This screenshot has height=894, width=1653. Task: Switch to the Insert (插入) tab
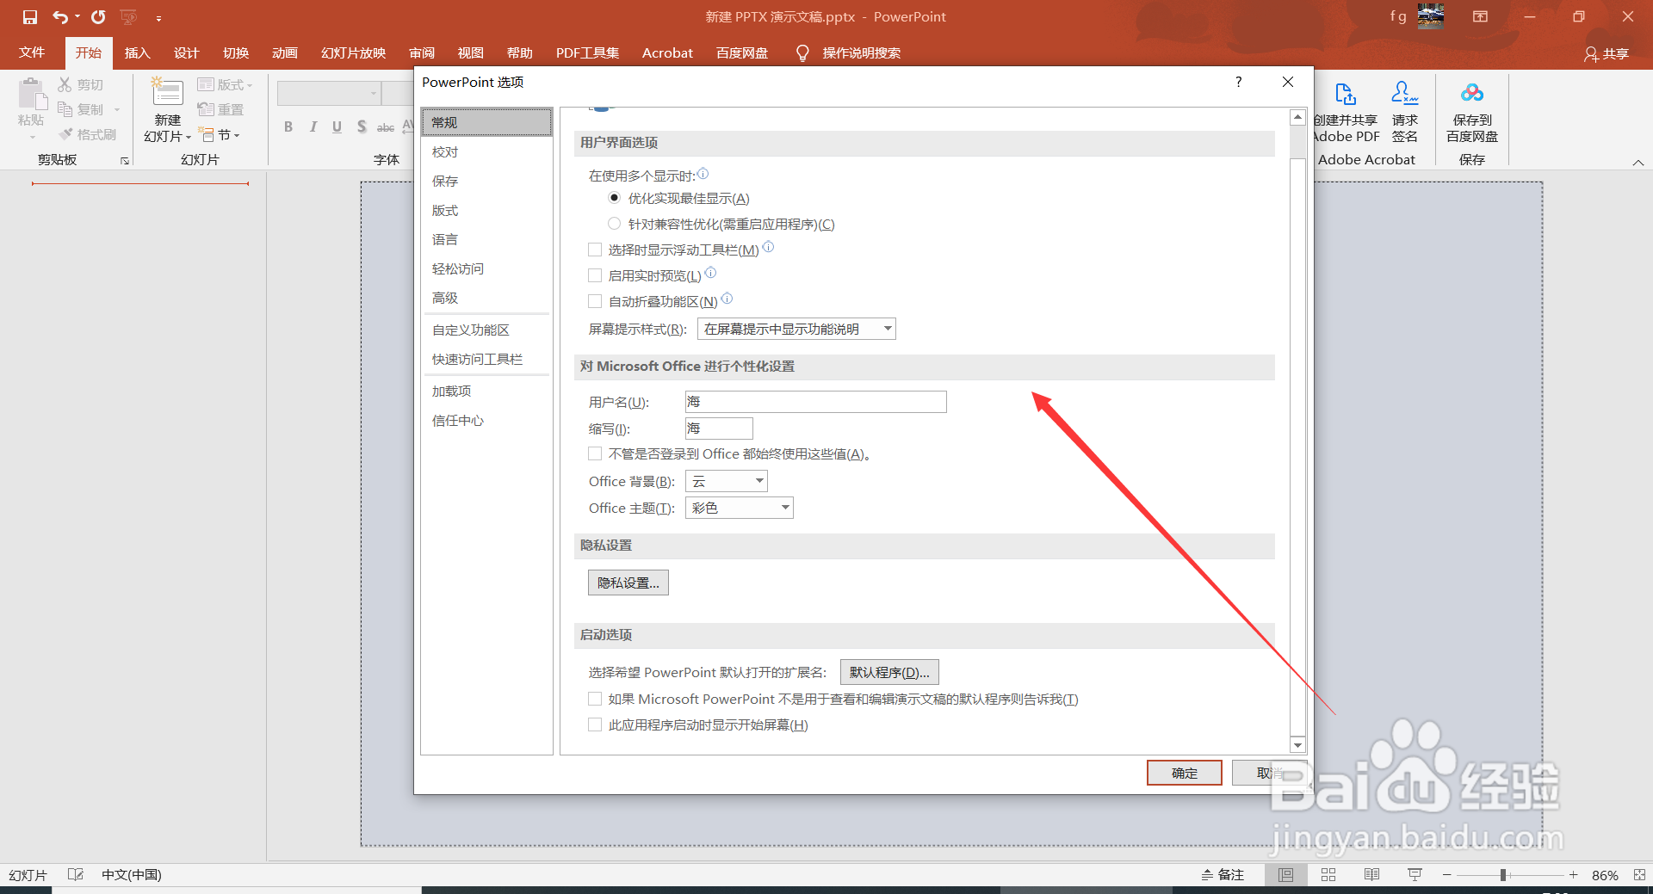(138, 52)
